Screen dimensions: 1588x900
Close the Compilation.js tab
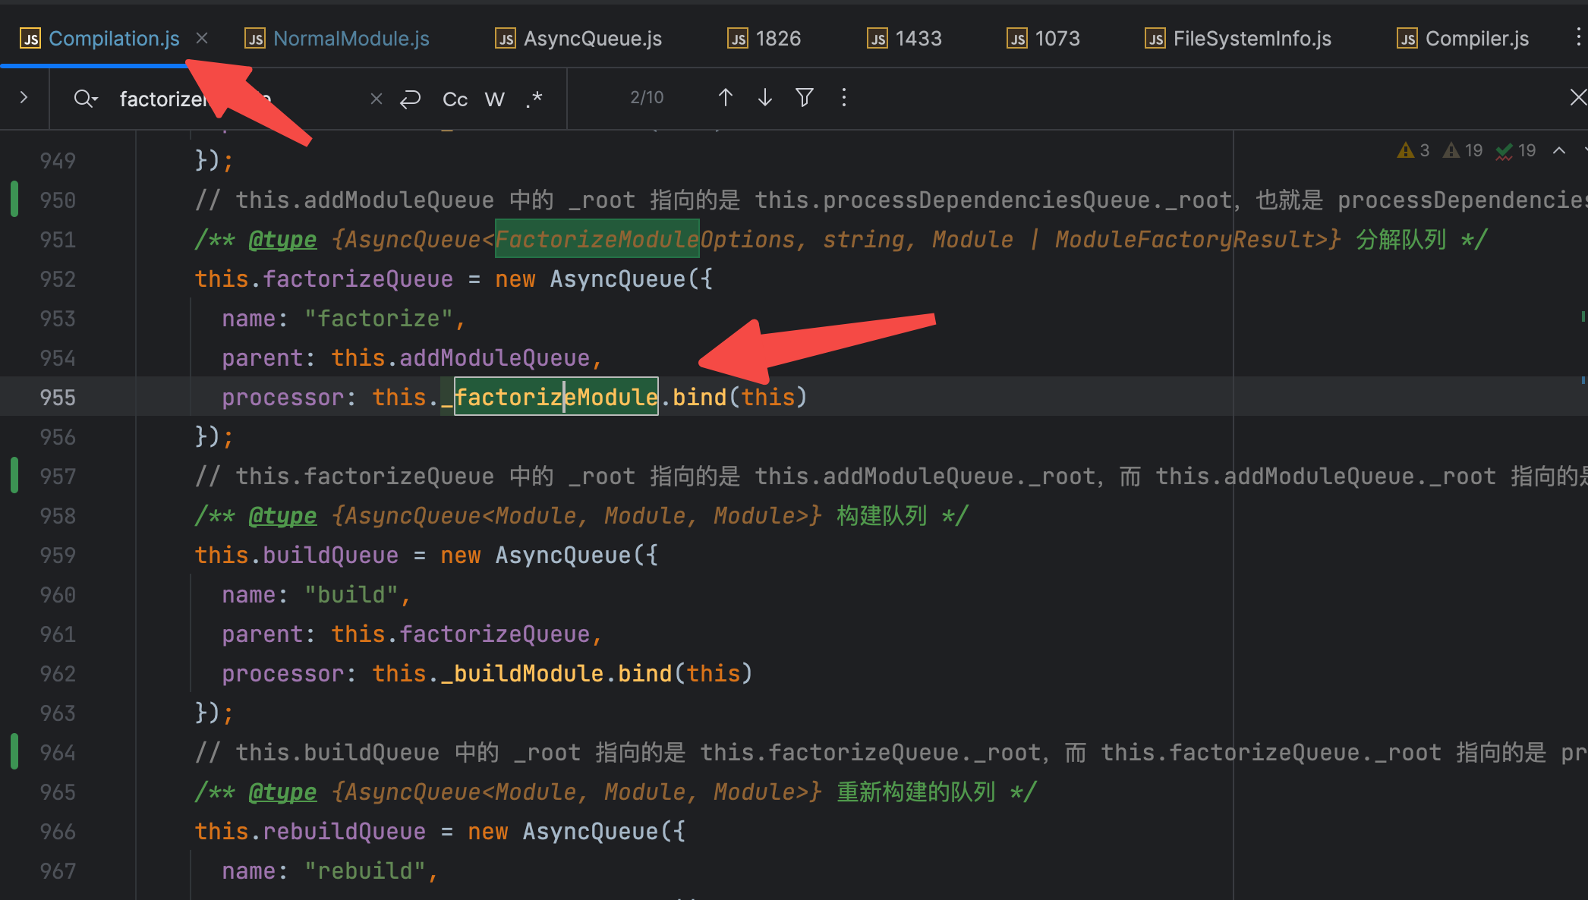tap(202, 38)
